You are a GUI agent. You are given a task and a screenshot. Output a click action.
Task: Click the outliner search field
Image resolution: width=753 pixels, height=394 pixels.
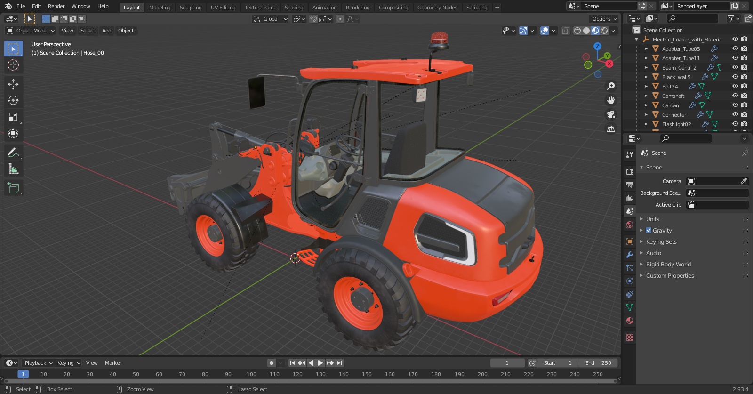pos(693,18)
